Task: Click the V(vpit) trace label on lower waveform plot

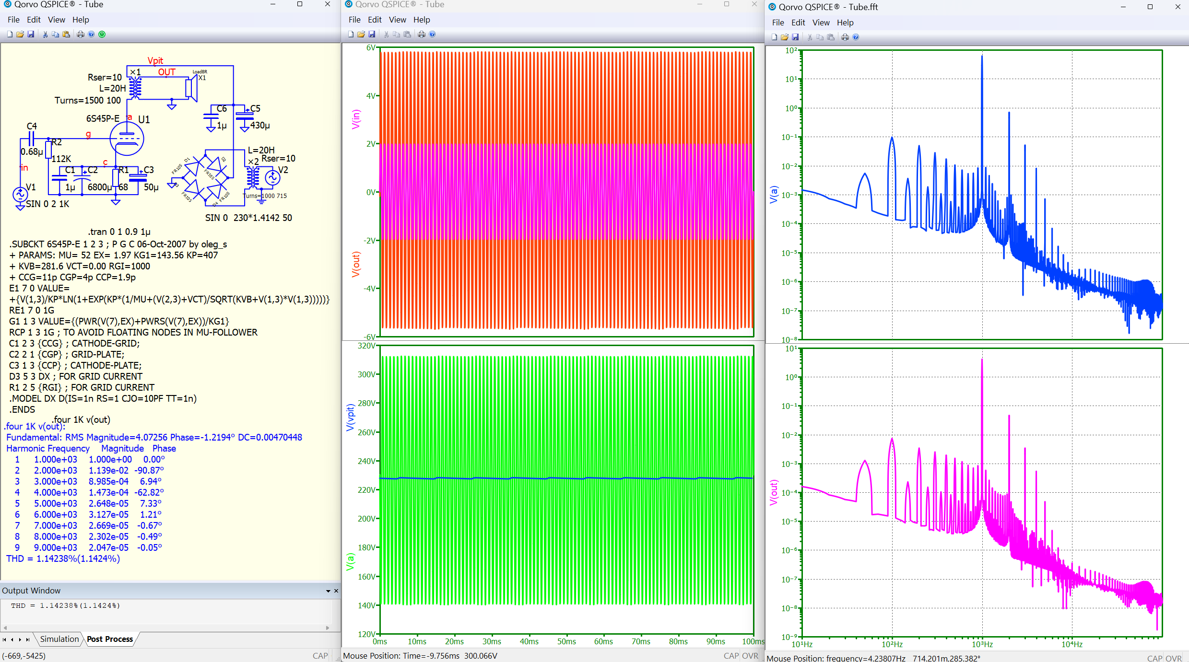Action: click(350, 417)
